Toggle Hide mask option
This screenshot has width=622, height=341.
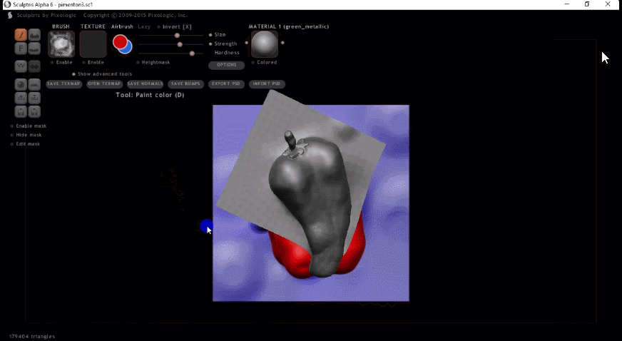tap(26, 136)
